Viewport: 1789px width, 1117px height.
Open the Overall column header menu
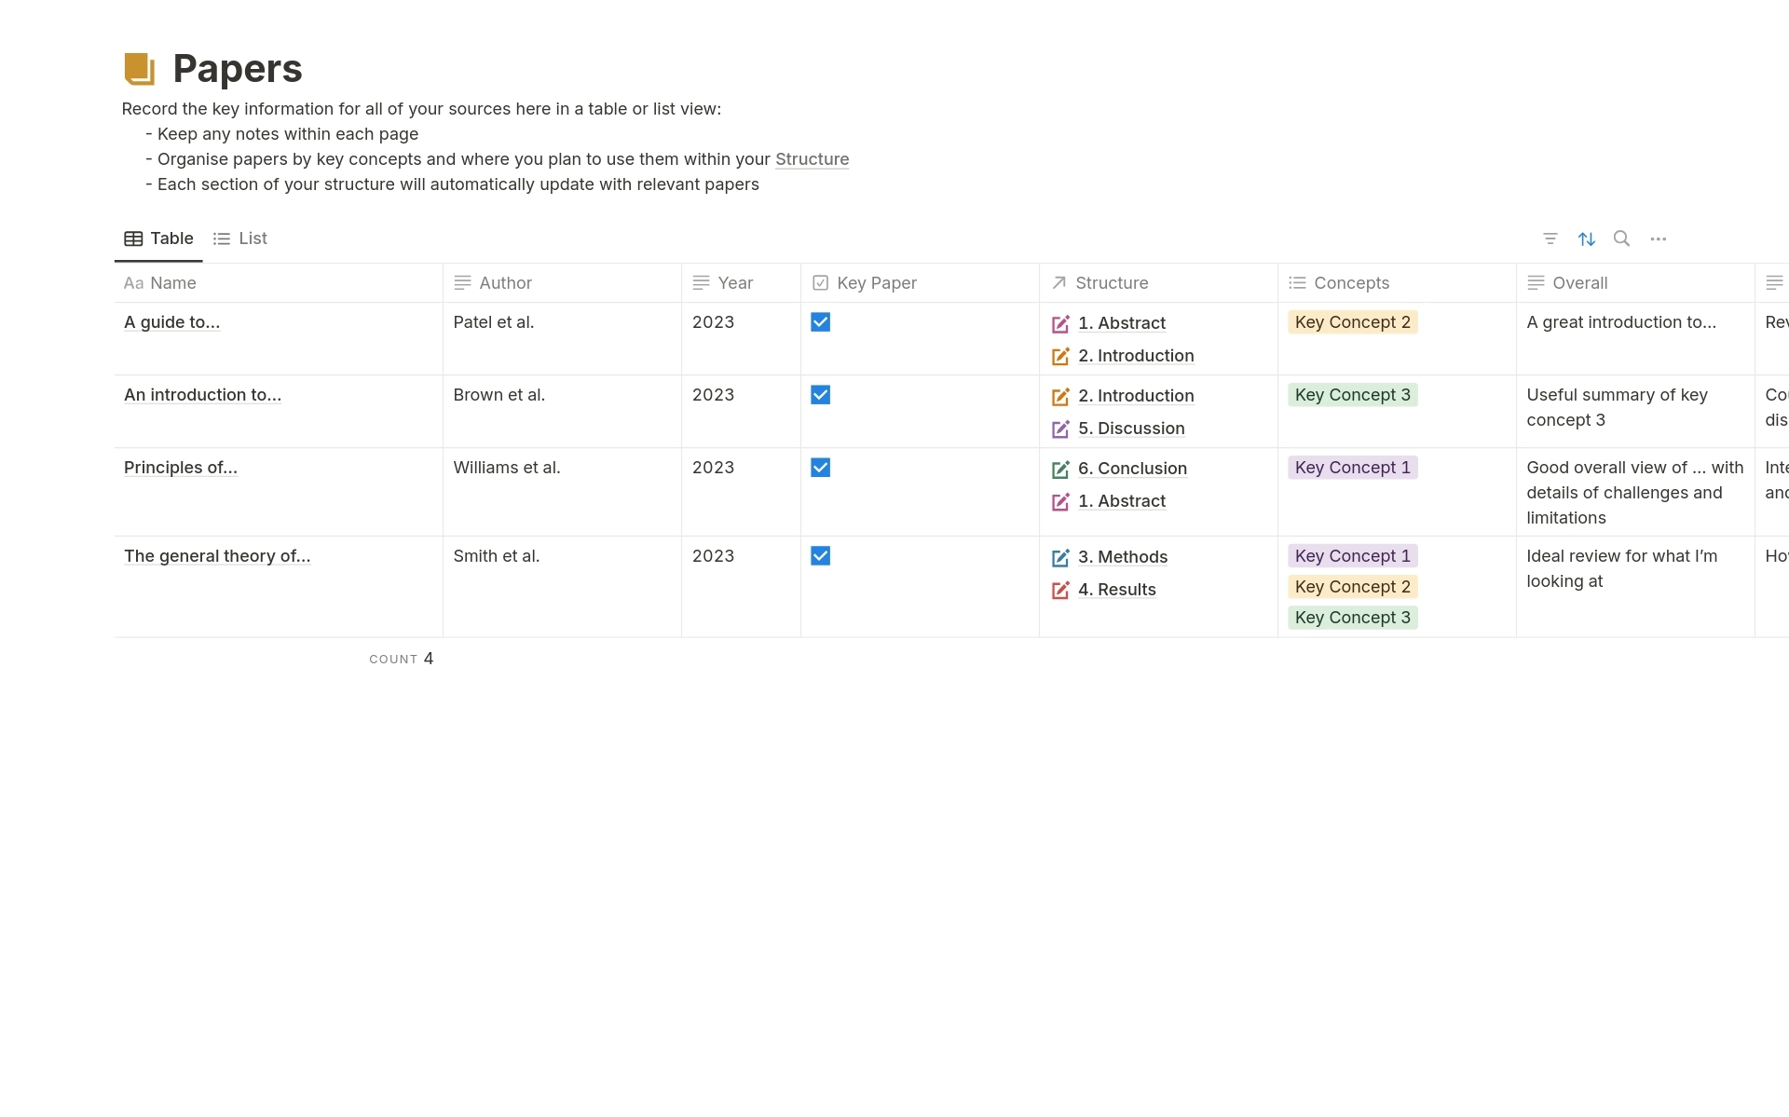point(1635,283)
